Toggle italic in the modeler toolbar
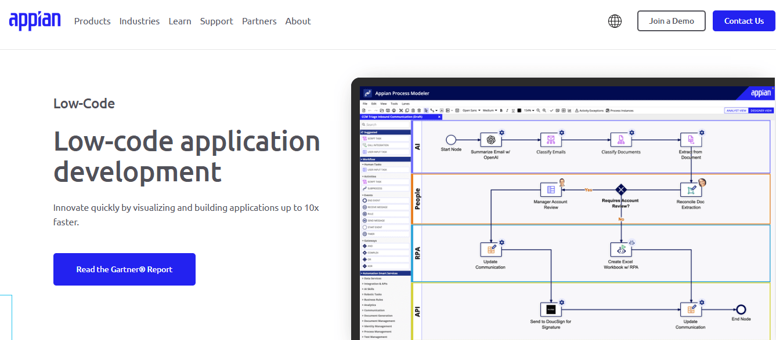Viewport: 776px width, 340px height. point(507,110)
